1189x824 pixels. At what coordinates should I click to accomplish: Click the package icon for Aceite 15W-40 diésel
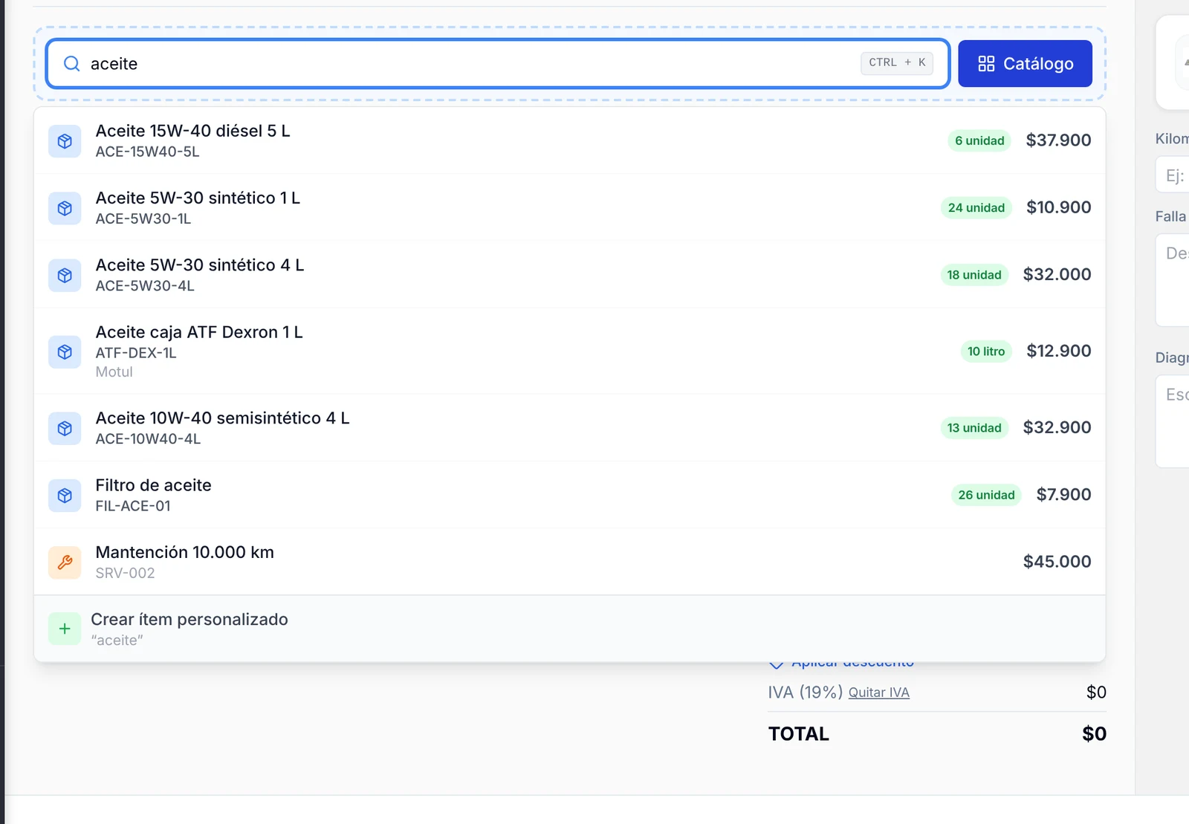click(x=65, y=141)
